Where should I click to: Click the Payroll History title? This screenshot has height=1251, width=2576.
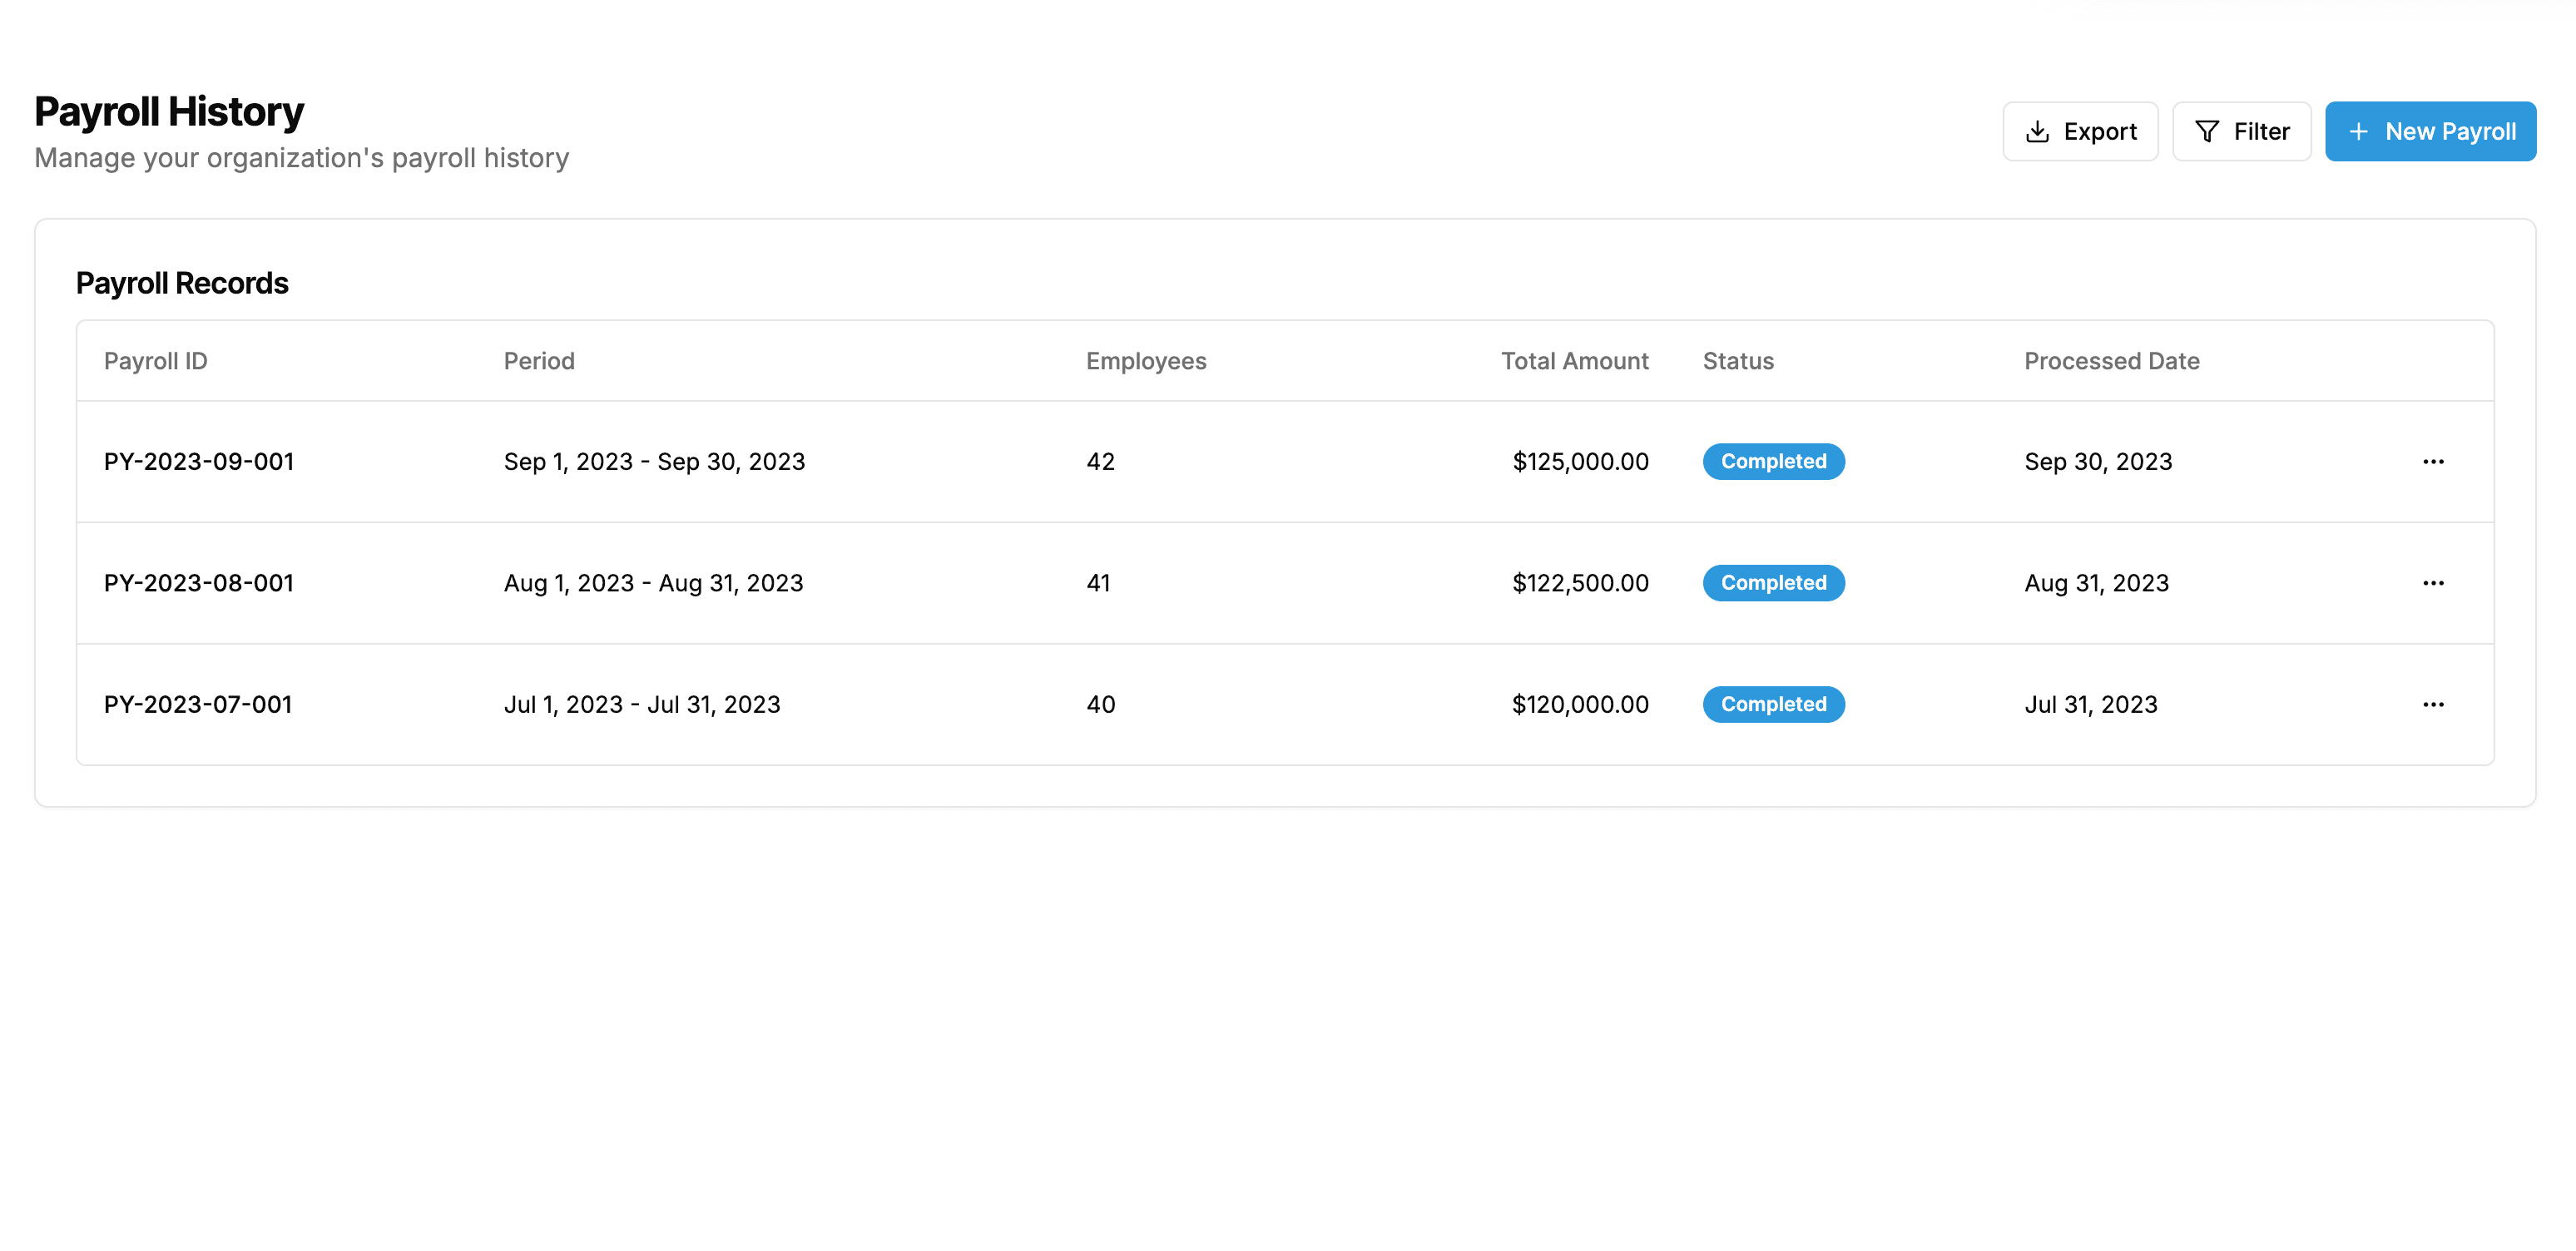[x=168, y=111]
